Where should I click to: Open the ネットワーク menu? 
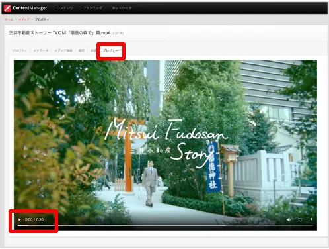click(122, 8)
